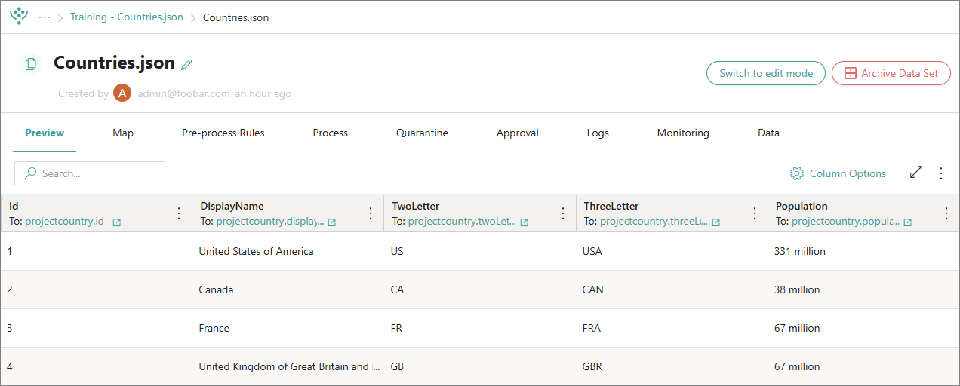Image resolution: width=960 pixels, height=386 pixels.
Task: Open the TwoLetter column menu
Action: [562, 213]
